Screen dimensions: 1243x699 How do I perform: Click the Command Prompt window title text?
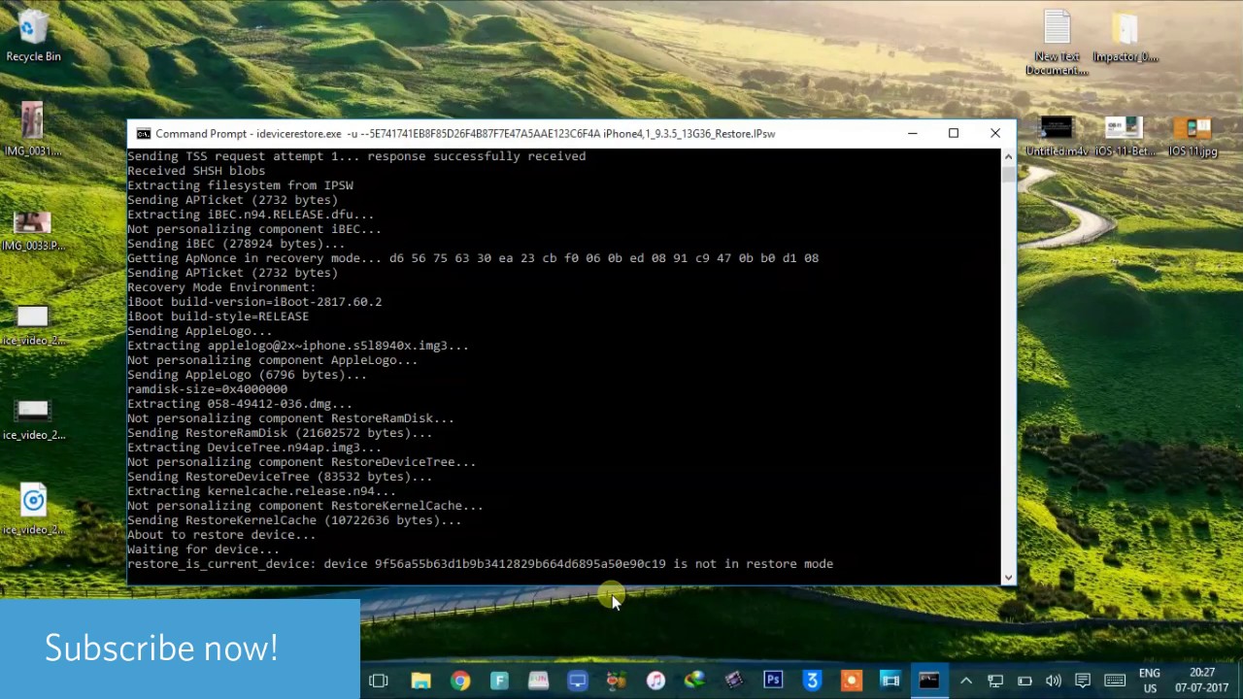click(x=465, y=134)
